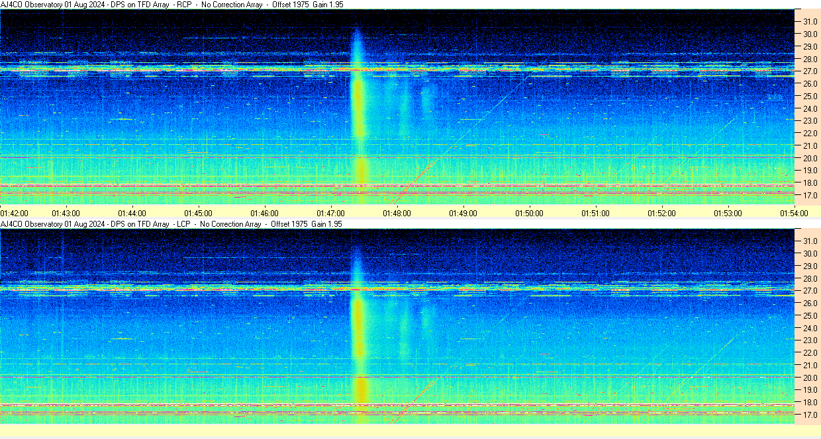Click the 01:54:00 time axis label
The height and width of the screenshot is (439, 821).
click(x=794, y=213)
